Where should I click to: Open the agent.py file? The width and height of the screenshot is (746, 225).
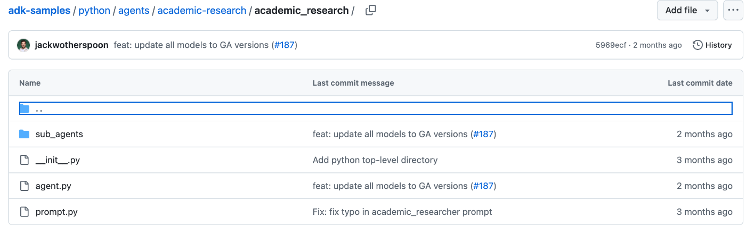[x=53, y=186]
